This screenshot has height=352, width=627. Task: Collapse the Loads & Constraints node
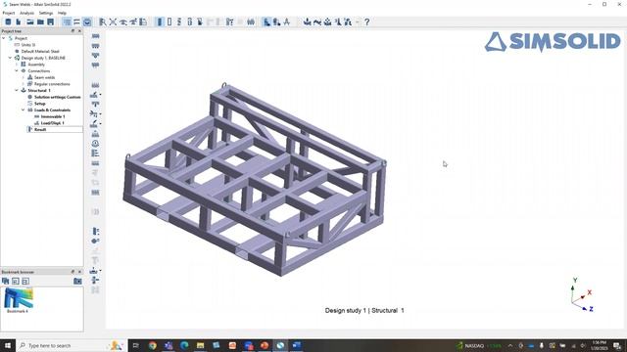pyautogui.click(x=24, y=110)
